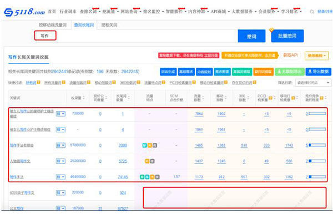Click help icon beside 移动指数词 filter

(114, 82)
